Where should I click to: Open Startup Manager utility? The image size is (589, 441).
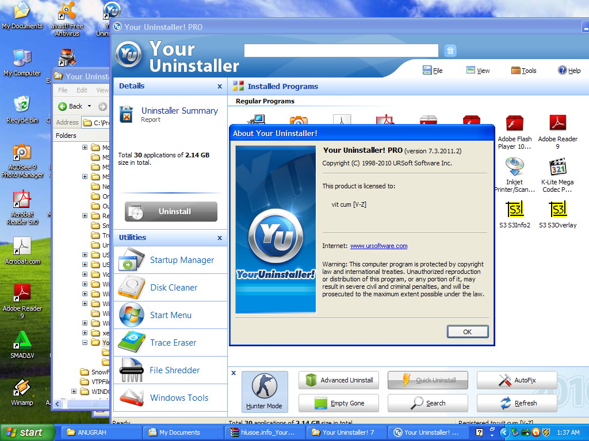pos(170,260)
